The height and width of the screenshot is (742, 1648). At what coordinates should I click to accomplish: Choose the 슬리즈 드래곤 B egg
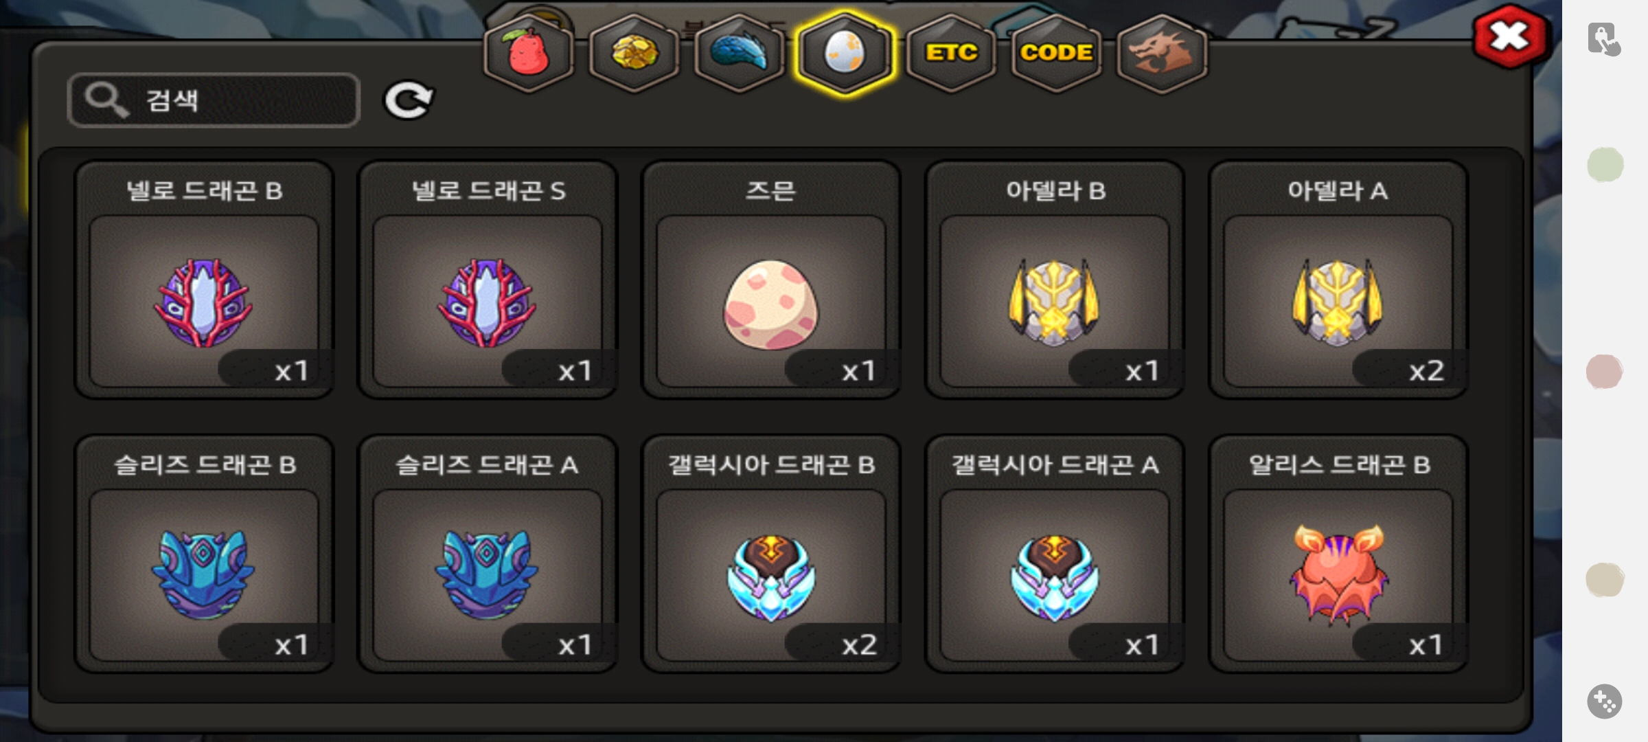(x=204, y=554)
